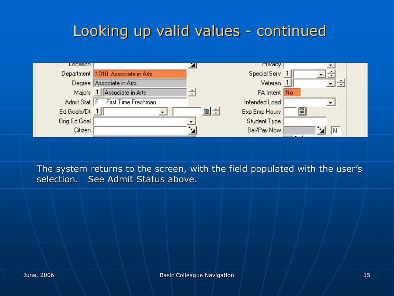Click the 'Intended Load' field label
Viewport: 394px width, 296px height.
click(x=262, y=102)
